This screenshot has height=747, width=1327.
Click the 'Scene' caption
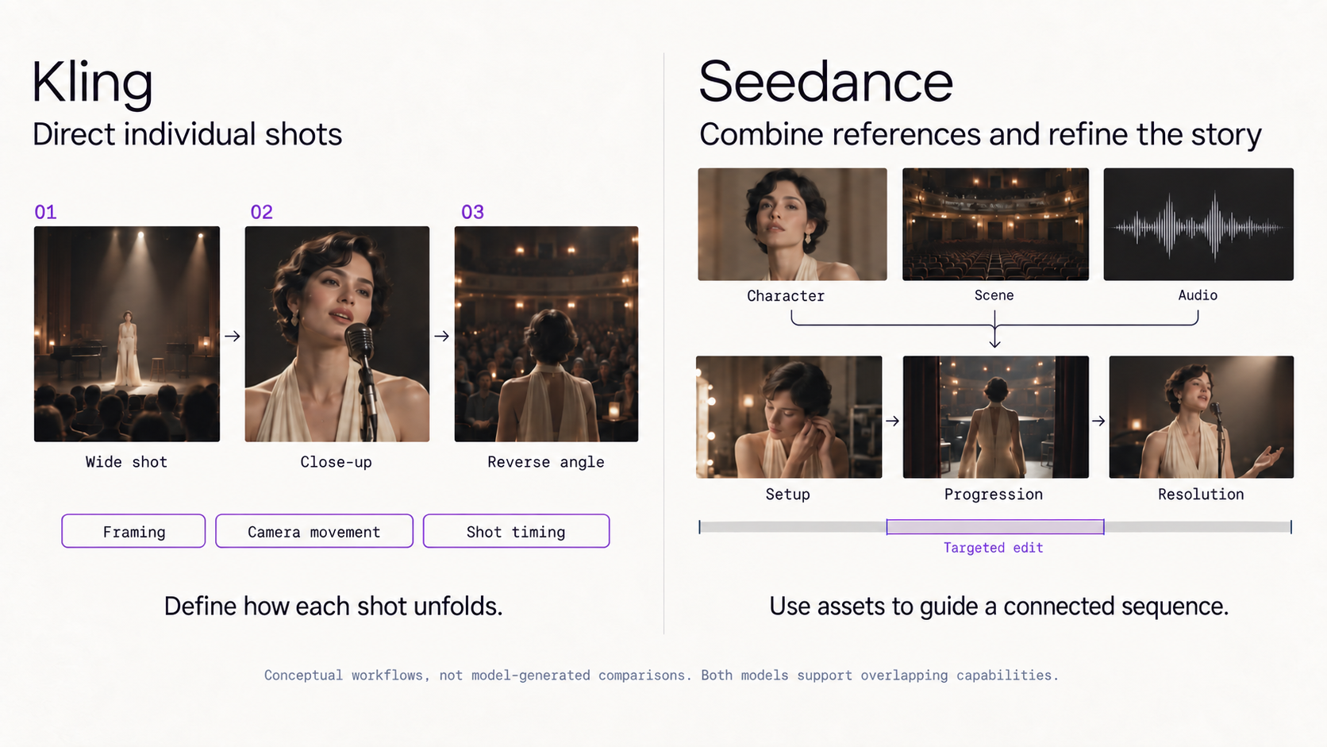point(994,295)
